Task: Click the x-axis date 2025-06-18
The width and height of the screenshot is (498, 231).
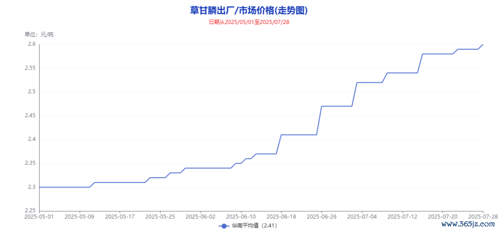Action: (x=281, y=216)
